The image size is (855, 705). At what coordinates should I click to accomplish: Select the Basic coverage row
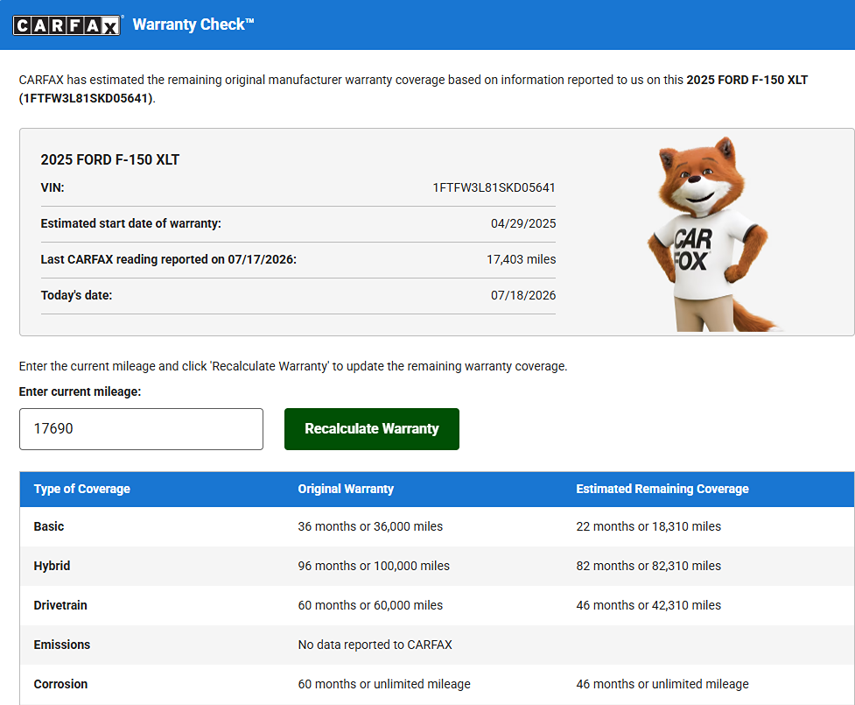point(437,526)
